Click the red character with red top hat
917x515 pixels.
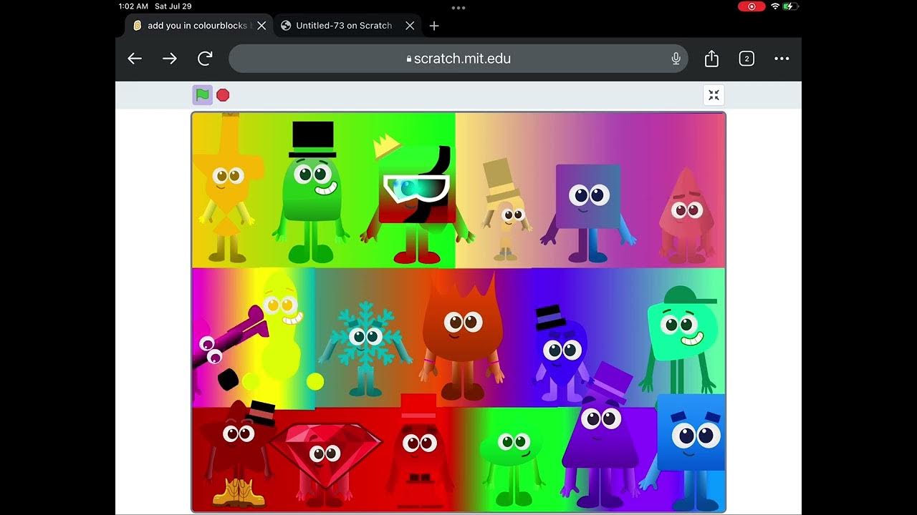point(419,451)
